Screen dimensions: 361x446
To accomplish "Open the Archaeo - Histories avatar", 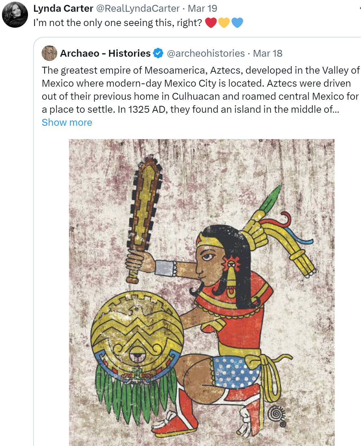I will [x=49, y=53].
